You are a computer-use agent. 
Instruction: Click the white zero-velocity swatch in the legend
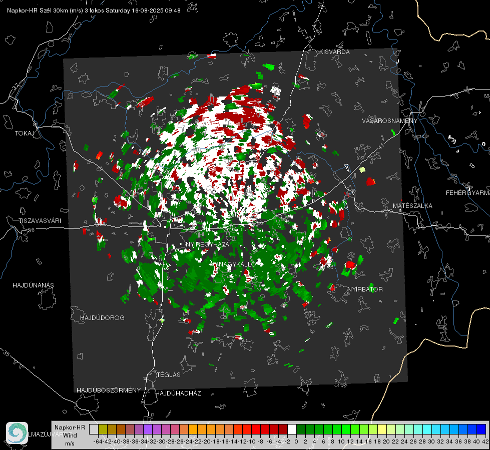[x=292, y=429]
